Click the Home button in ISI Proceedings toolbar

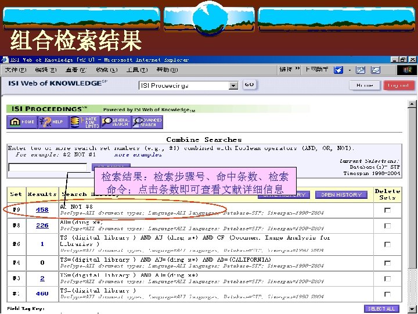coord(22,122)
